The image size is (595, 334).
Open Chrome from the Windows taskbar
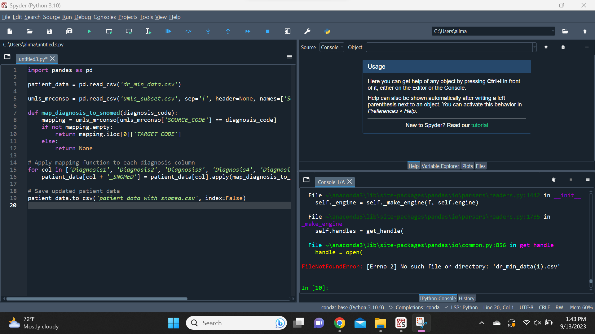(x=340, y=323)
